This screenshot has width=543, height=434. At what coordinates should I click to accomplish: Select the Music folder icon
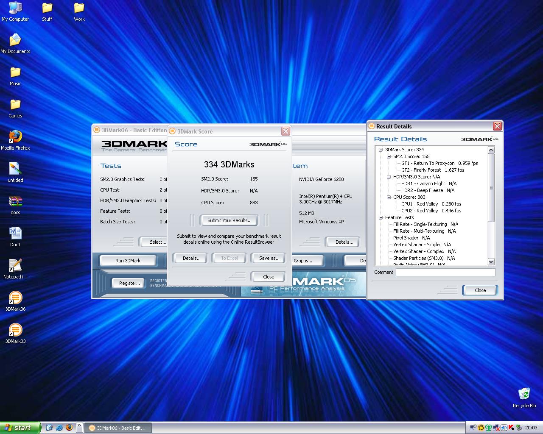pyautogui.click(x=15, y=76)
